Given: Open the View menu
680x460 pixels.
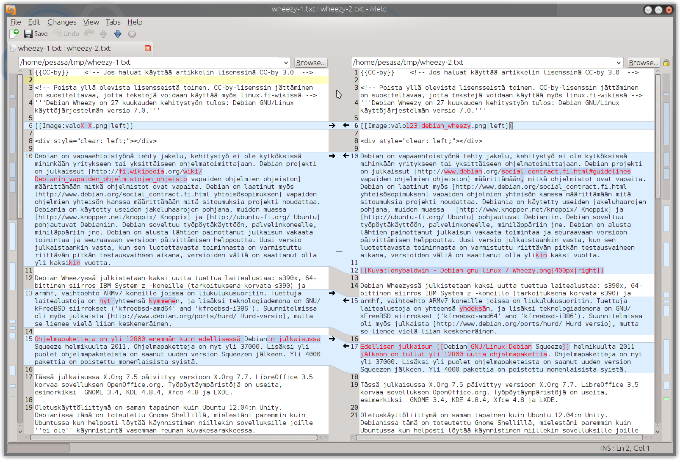Looking at the screenshot, I should [91, 22].
